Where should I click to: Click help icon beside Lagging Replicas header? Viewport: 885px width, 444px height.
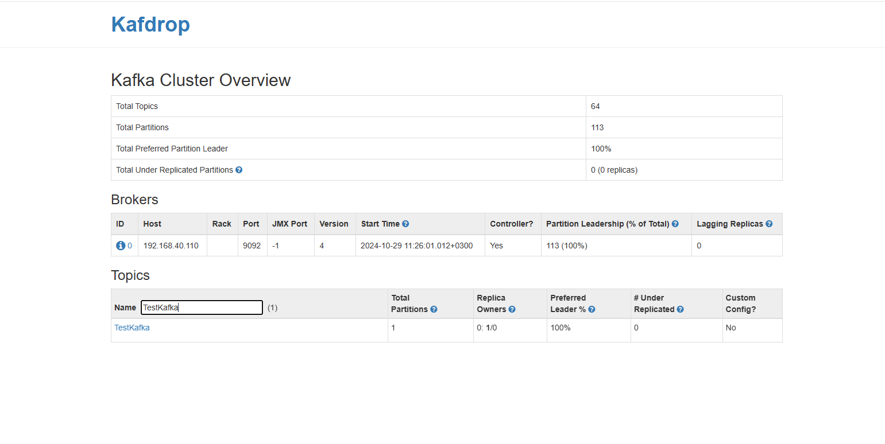click(x=769, y=224)
